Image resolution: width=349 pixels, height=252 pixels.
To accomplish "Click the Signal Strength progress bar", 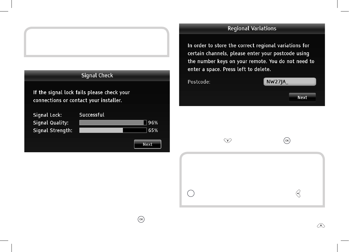I will click(x=113, y=130).
